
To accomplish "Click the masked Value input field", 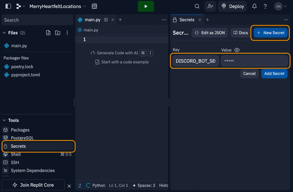I will (254, 61).
